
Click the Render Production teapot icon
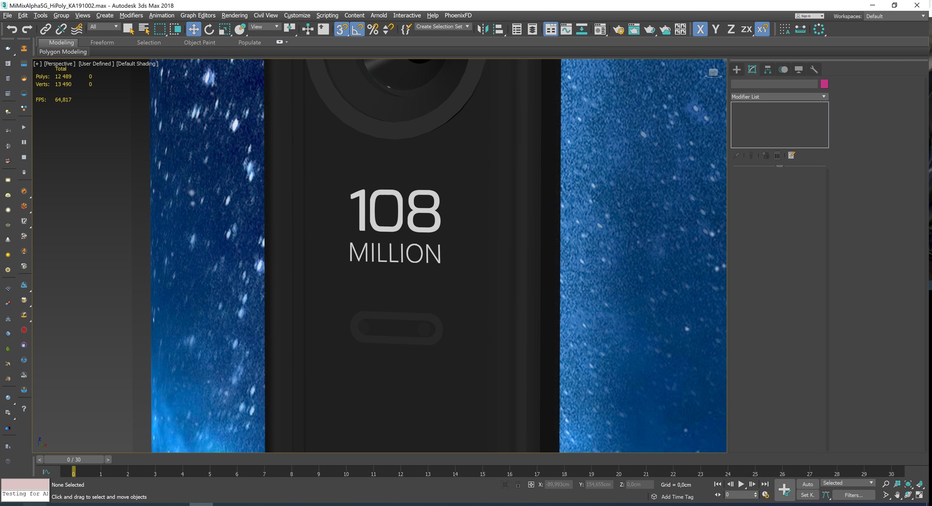649,30
